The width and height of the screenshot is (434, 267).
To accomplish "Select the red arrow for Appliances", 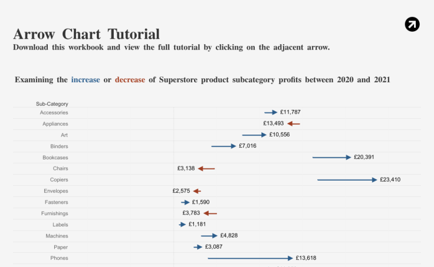I will coord(294,124).
